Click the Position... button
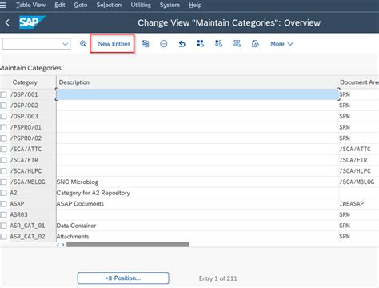379x288 pixels. (123, 278)
